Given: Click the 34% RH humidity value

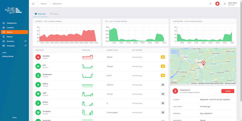Looking at the screenshot, I should (109, 57).
